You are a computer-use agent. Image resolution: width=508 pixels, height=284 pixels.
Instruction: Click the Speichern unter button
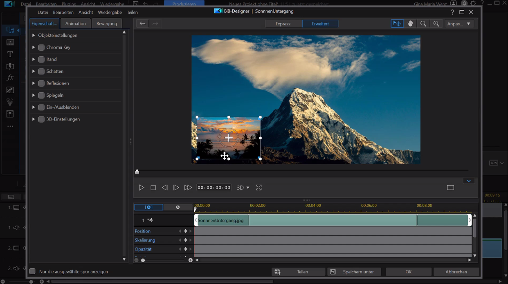[x=354, y=272]
